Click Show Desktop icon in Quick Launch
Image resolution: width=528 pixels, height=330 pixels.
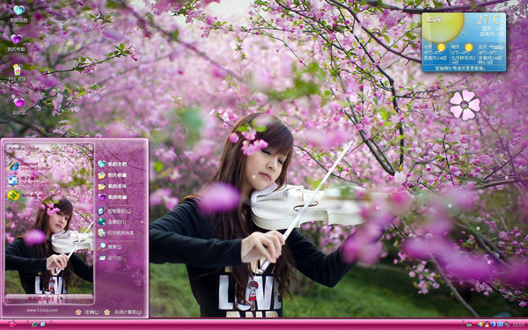coord(43,324)
